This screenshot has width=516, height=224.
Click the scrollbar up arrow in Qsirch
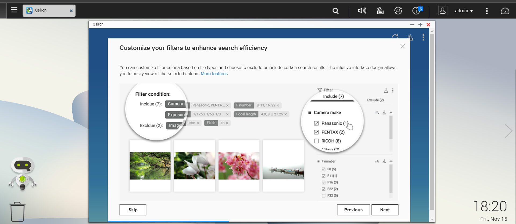coord(432,31)
